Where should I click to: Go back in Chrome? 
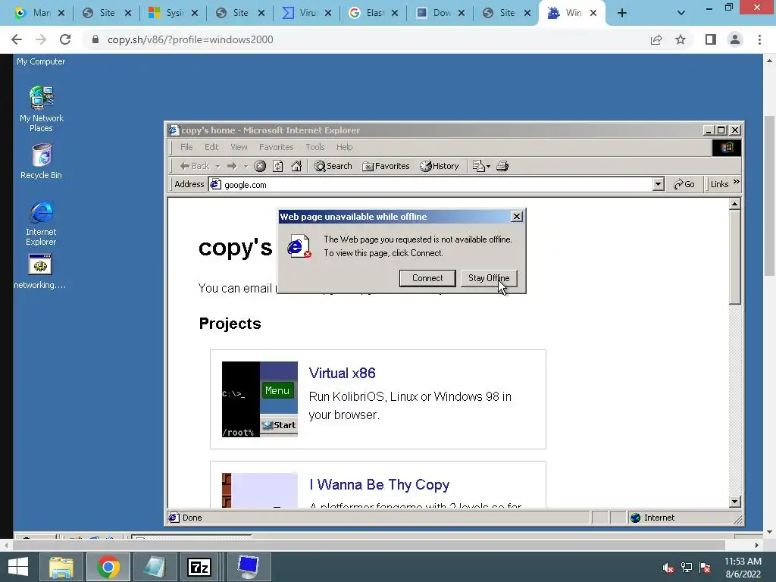17,39
